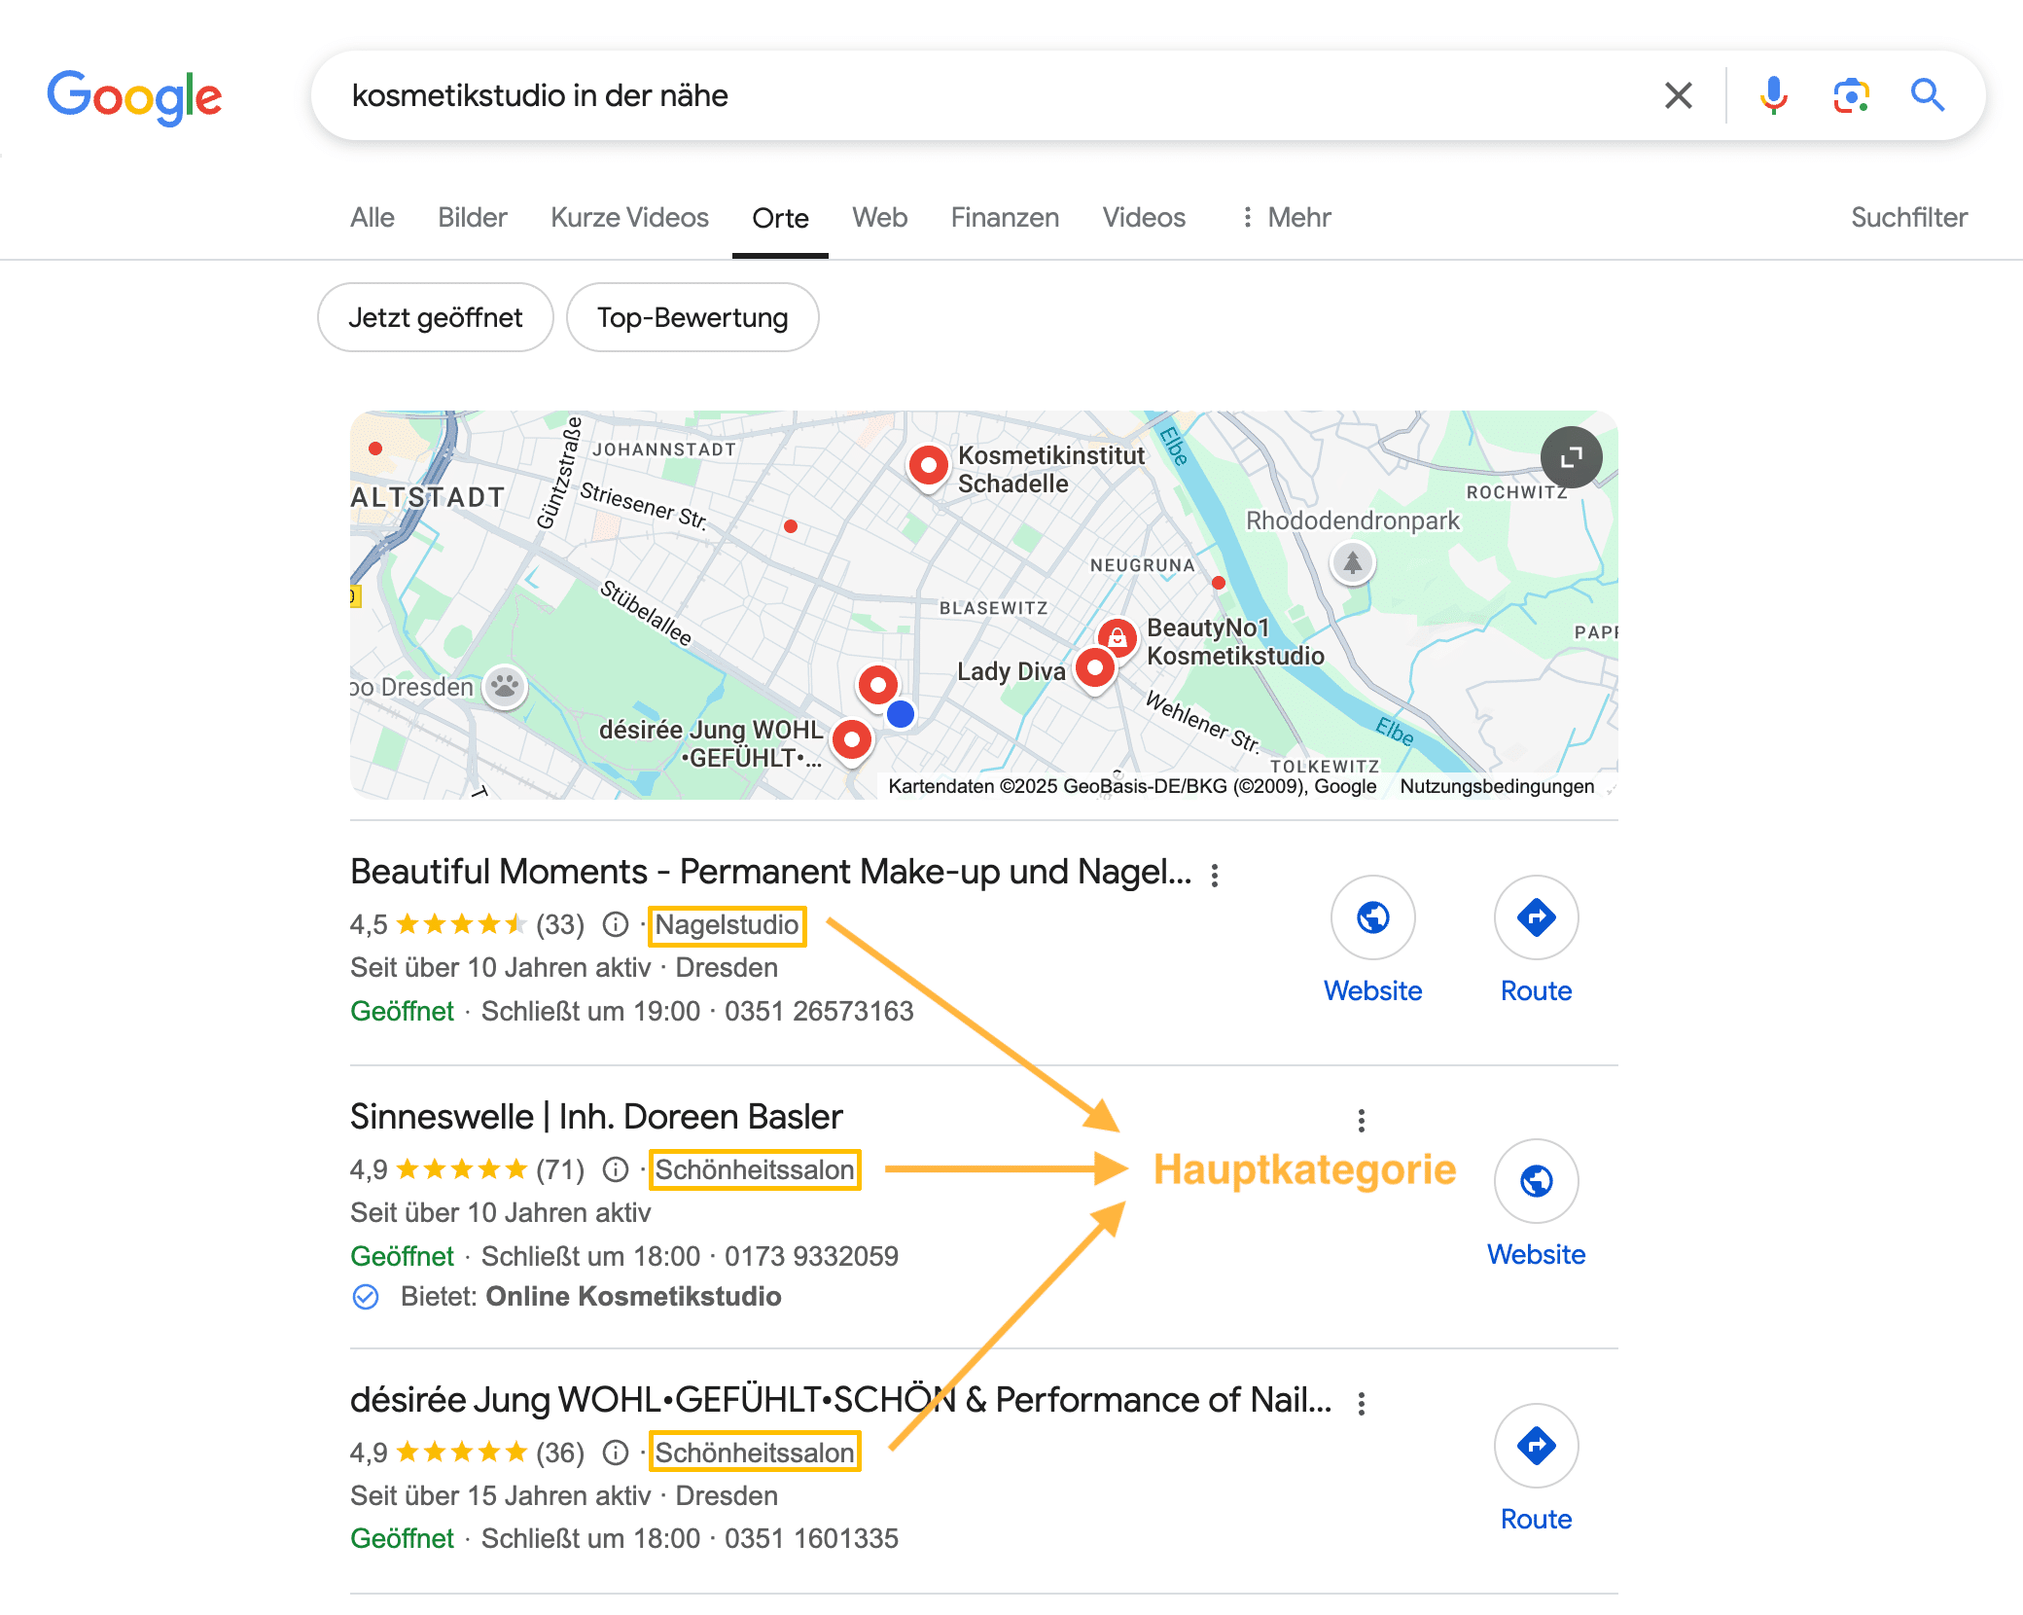The image size is (2023, 1615).
Task: Start voice search with microphone icon
Action: pyautogui.click(x=1773, y=95)
